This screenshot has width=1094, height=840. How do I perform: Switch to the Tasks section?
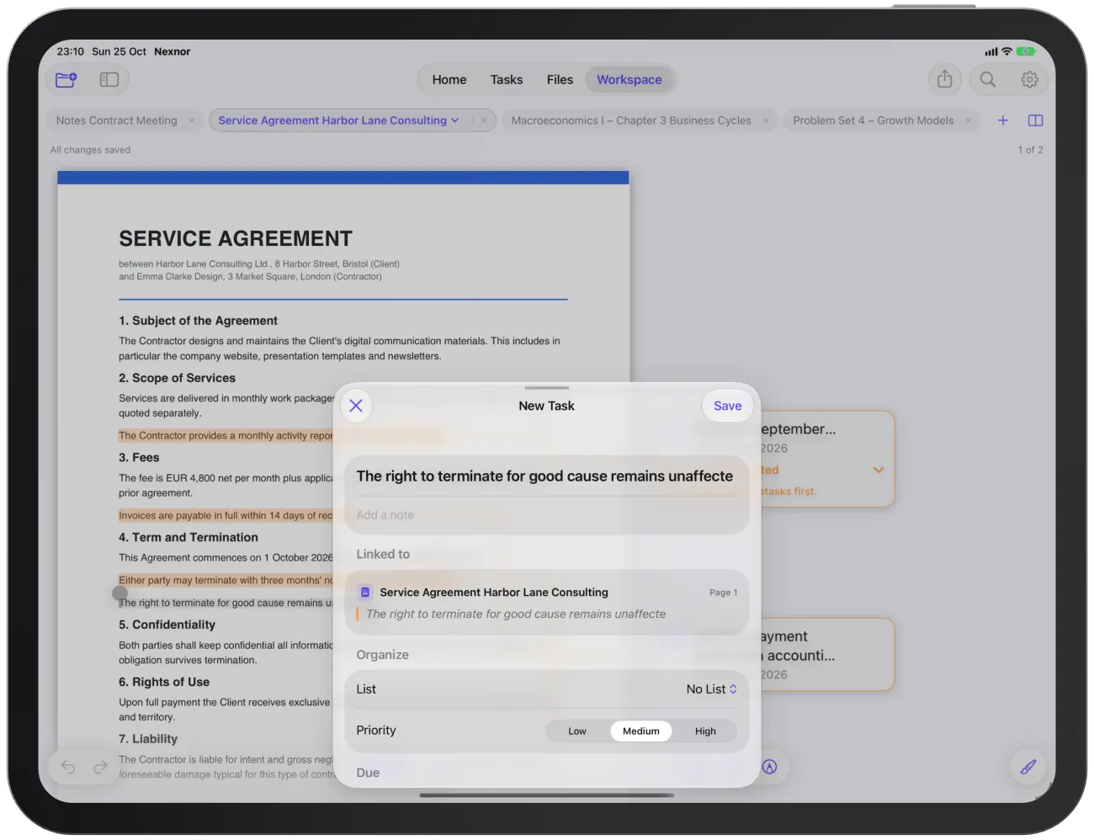tap(507, 80)
